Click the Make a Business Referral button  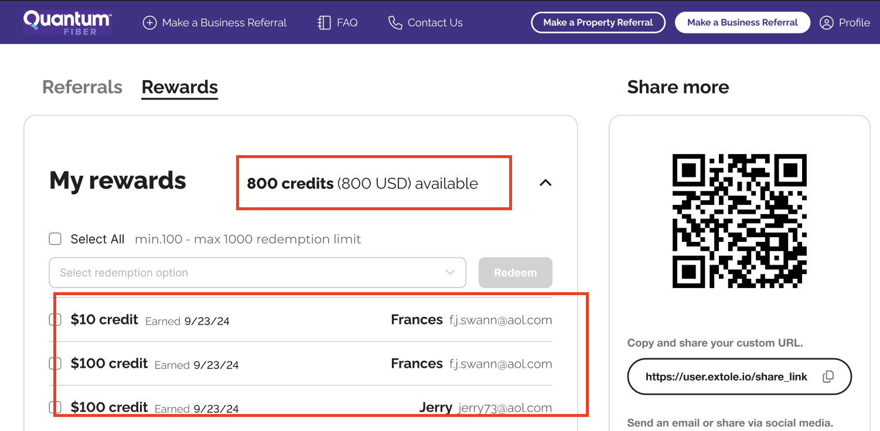(x=742, y=22)
